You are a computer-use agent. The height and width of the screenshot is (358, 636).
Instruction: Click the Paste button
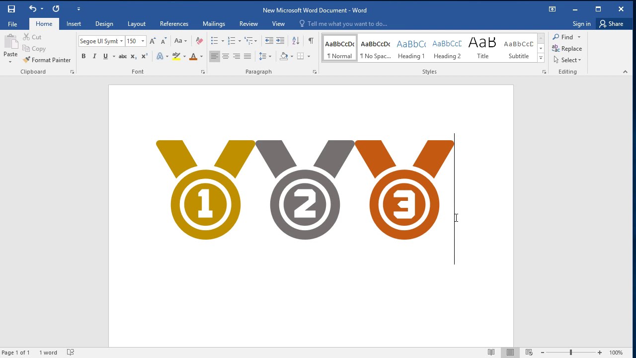coord(10,49)
